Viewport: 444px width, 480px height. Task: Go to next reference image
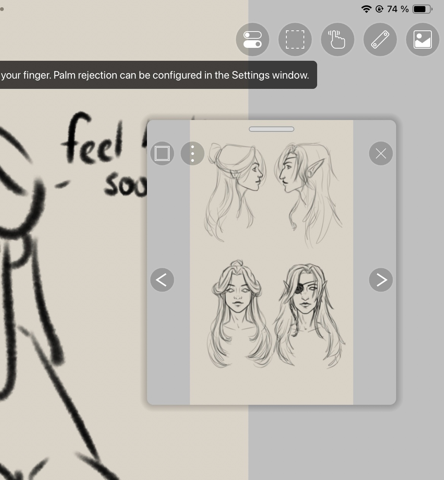381,280
